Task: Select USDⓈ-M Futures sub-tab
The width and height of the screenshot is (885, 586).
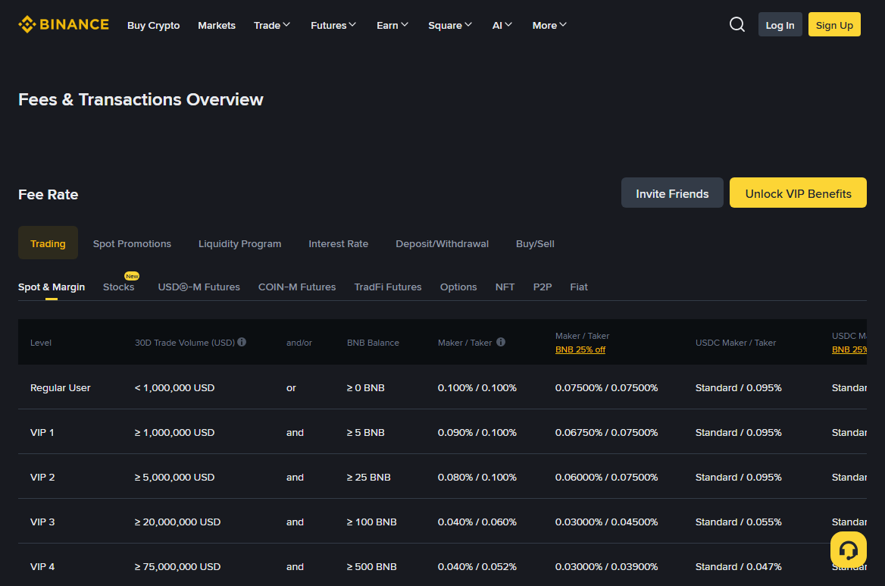Action: pos(199,287)
